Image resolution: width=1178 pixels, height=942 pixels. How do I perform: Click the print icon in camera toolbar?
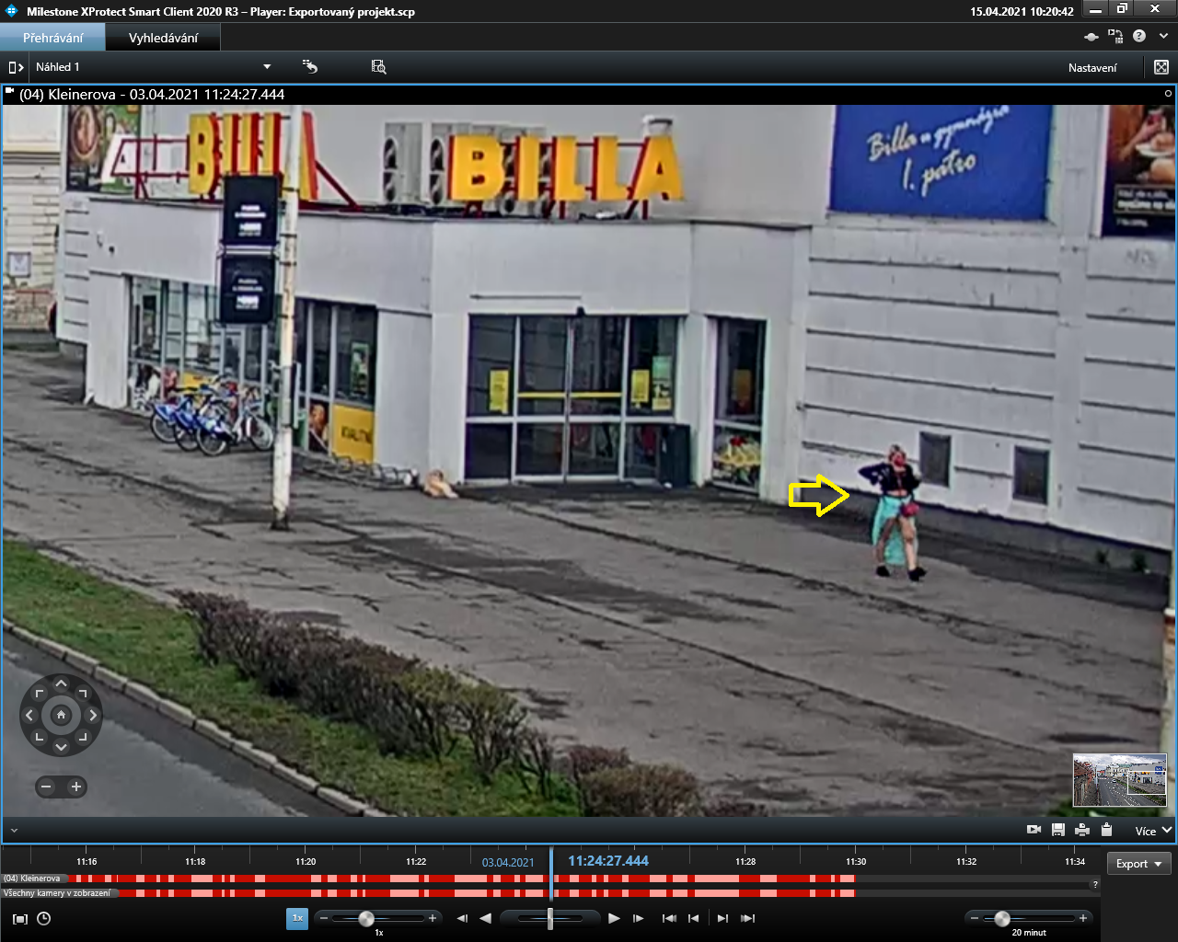pos(1082,830)
